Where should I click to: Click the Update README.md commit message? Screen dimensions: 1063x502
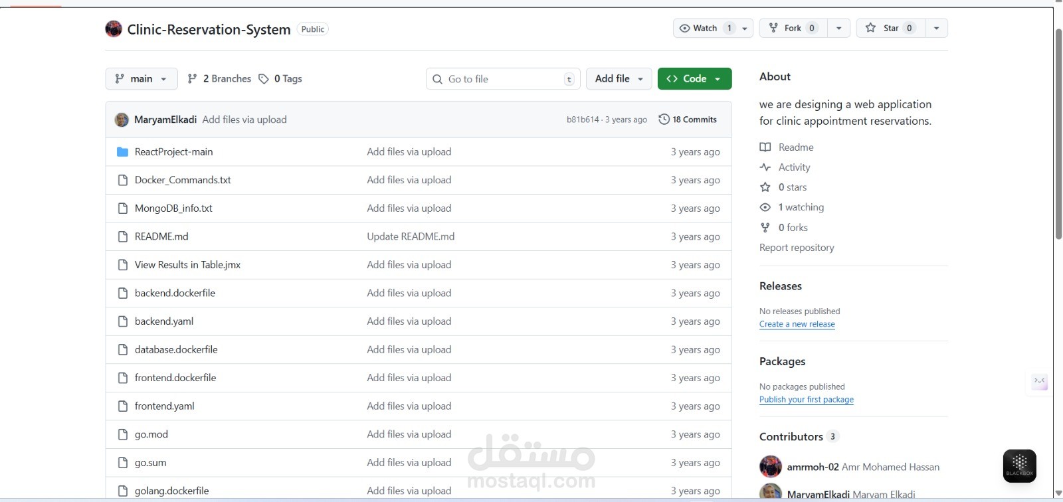[411, 236]
